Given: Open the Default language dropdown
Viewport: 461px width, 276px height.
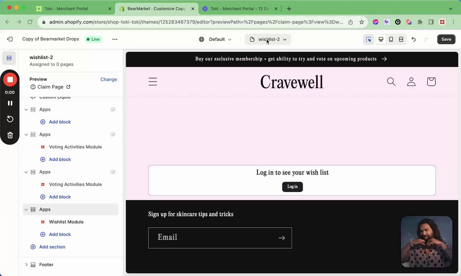Looking at the screenshot, I should point(215,39).
